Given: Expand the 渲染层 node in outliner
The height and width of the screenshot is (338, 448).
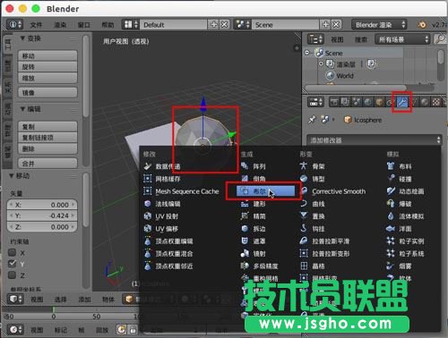Looking at the screenshot, I should [x=321, y=63].
